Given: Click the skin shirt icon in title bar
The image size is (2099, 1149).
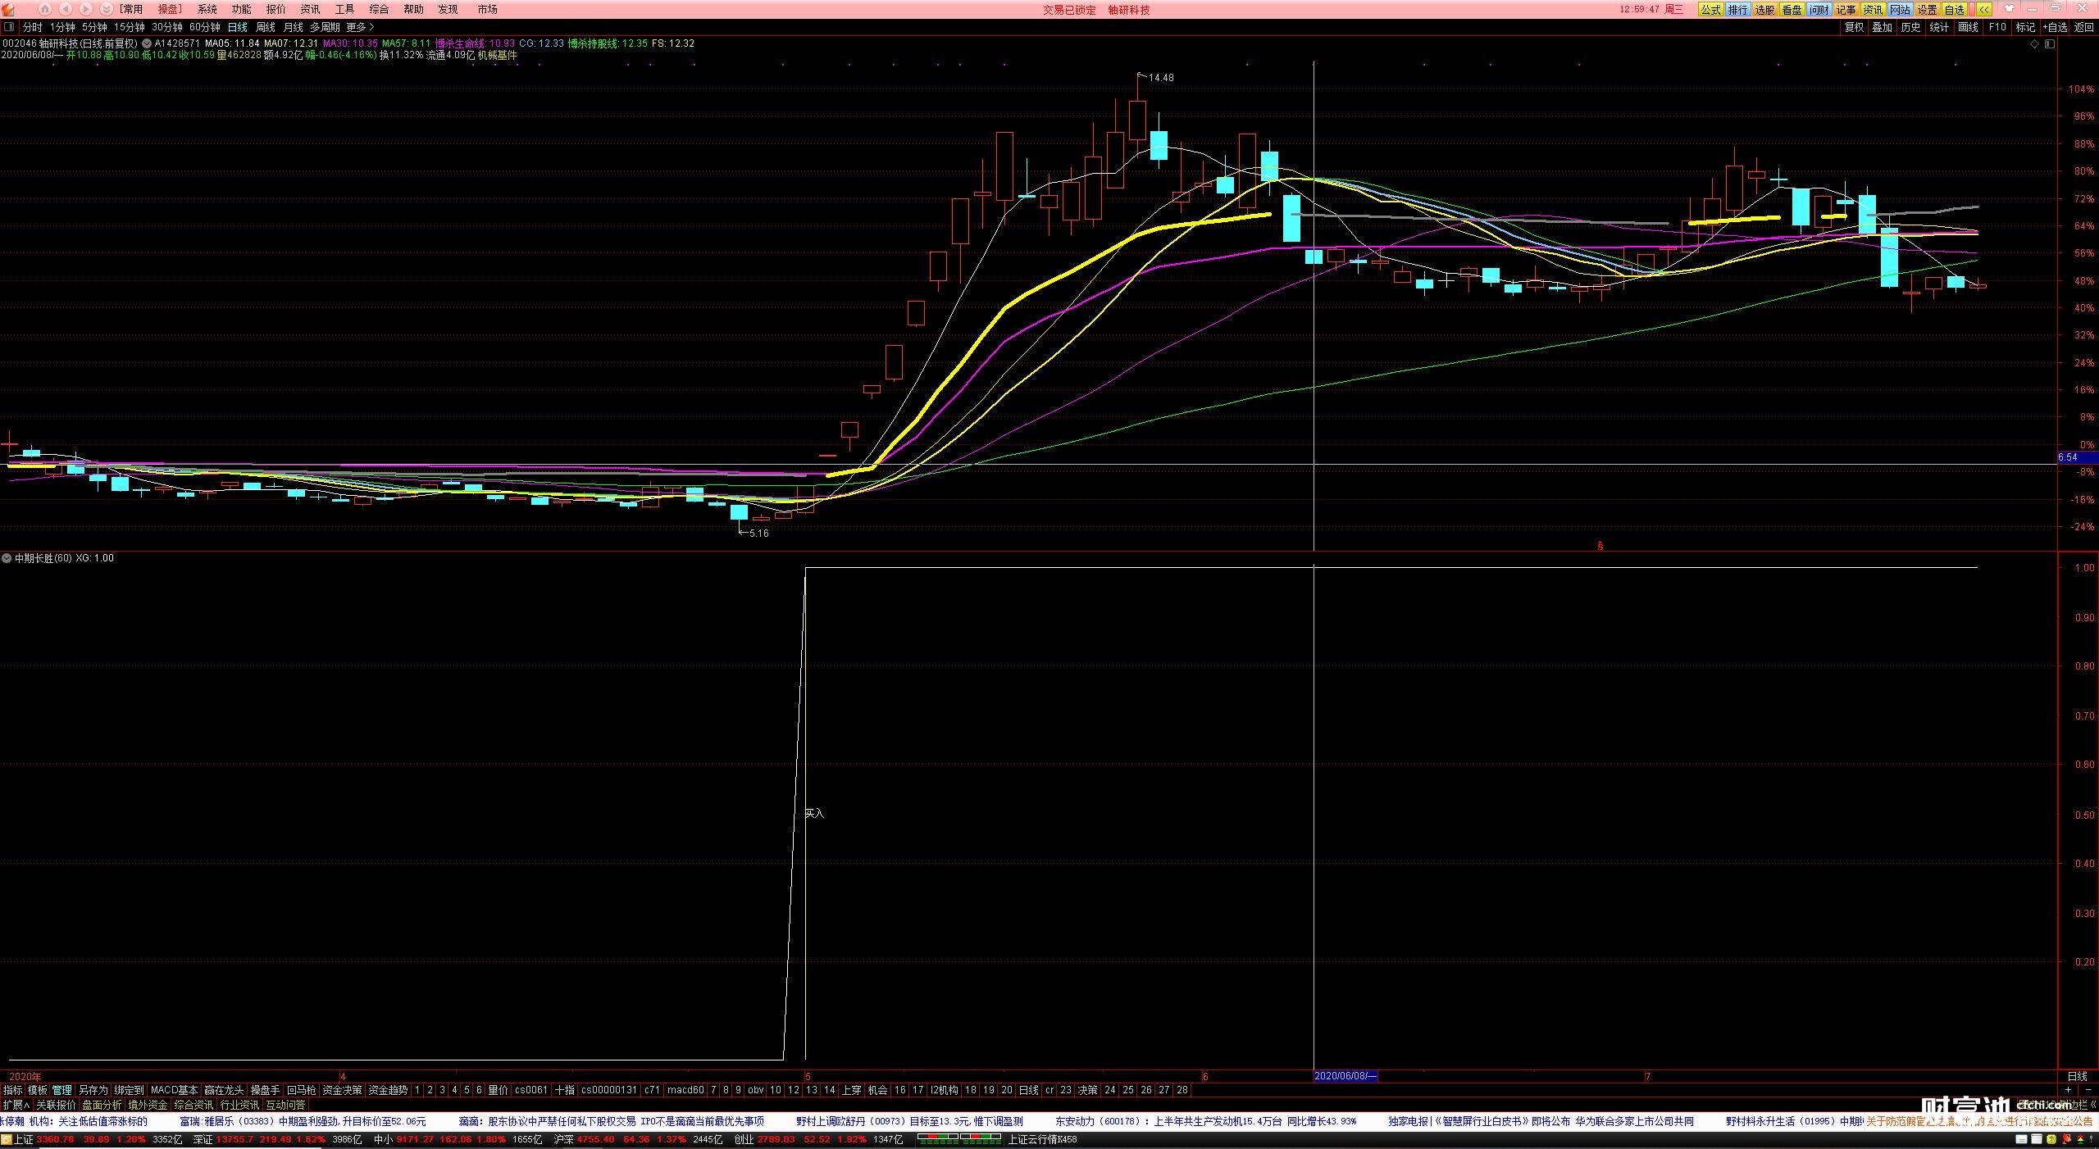Looking at the screenshot, I should (2009, 9).
